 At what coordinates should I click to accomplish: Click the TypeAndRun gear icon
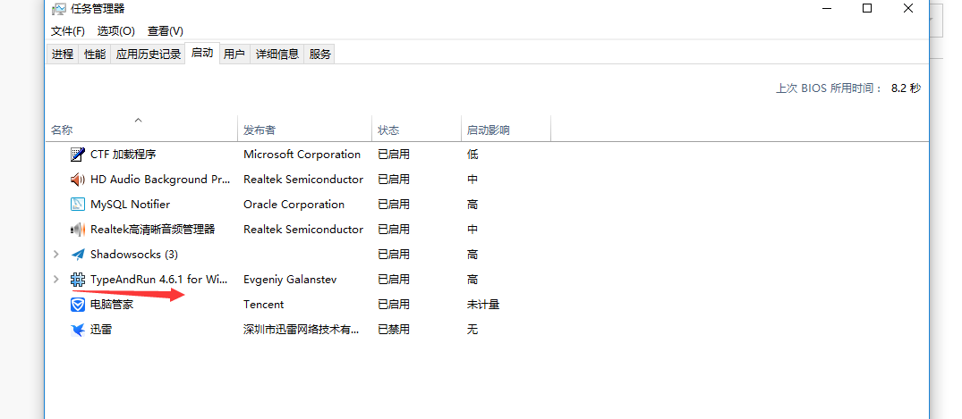coord(77,280)
